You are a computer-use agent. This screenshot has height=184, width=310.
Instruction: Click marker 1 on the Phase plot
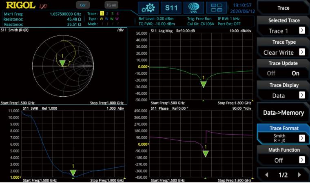pos(206,153)
